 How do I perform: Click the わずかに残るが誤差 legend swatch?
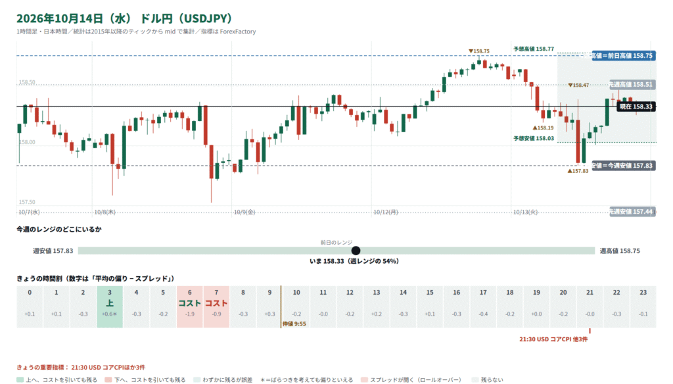coord(197,379)
